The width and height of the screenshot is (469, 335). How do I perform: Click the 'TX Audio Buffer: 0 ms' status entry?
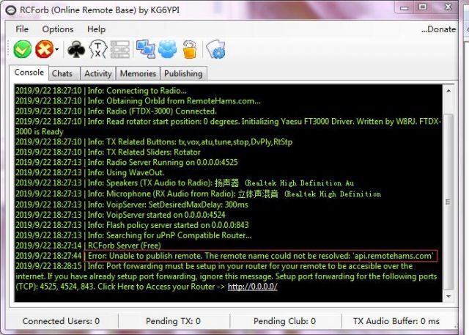(x=396, y=321)
